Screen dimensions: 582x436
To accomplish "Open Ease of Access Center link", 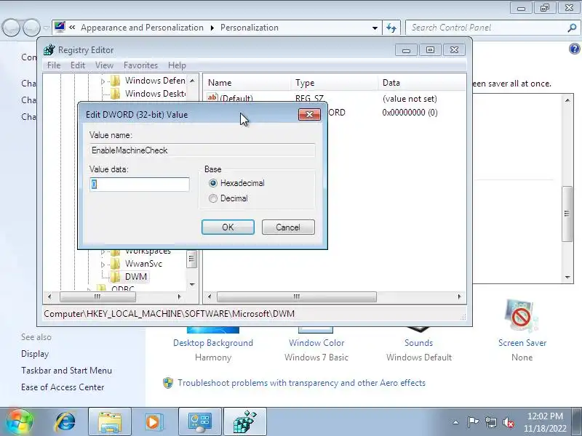I will (63, 387).
